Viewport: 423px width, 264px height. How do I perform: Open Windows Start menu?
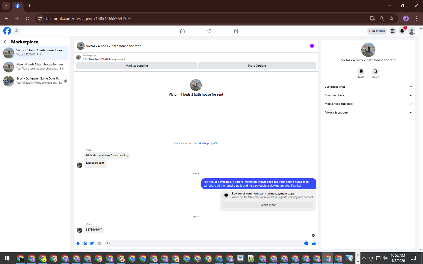[x=7, y=258]
